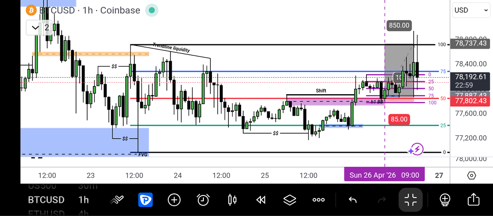493x216 pixels.
Task: Select the h1 BB annotation
Action: 377,101
